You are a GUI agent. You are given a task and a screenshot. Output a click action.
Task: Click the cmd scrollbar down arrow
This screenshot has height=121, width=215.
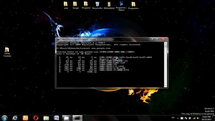click(x=166, y=86)
